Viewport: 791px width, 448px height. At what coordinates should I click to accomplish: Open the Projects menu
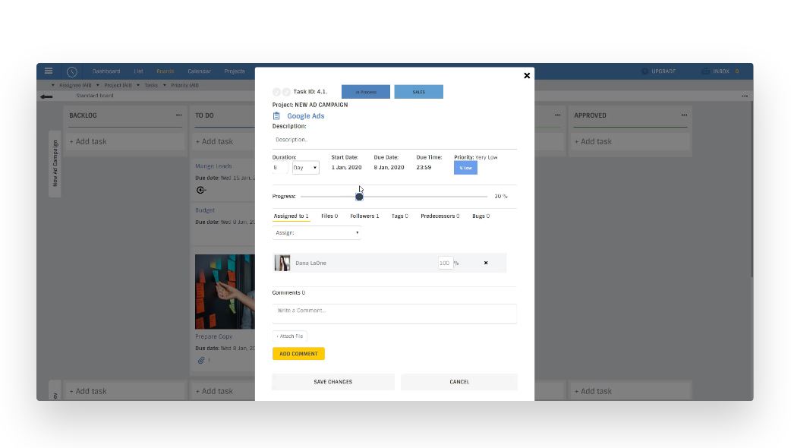point(235,71)
